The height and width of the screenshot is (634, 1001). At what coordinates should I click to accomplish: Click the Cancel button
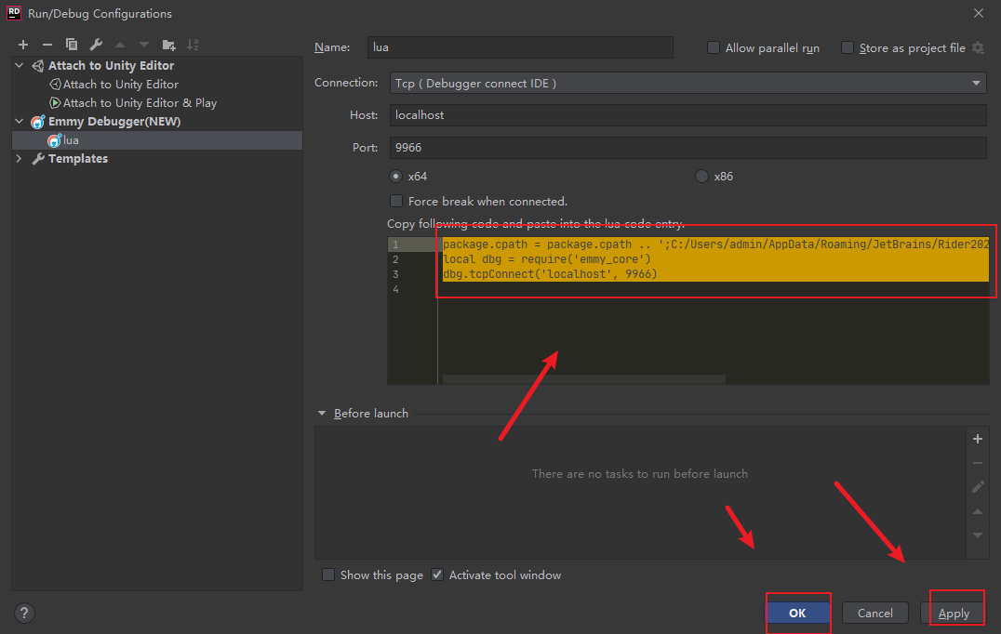(874, 613)
